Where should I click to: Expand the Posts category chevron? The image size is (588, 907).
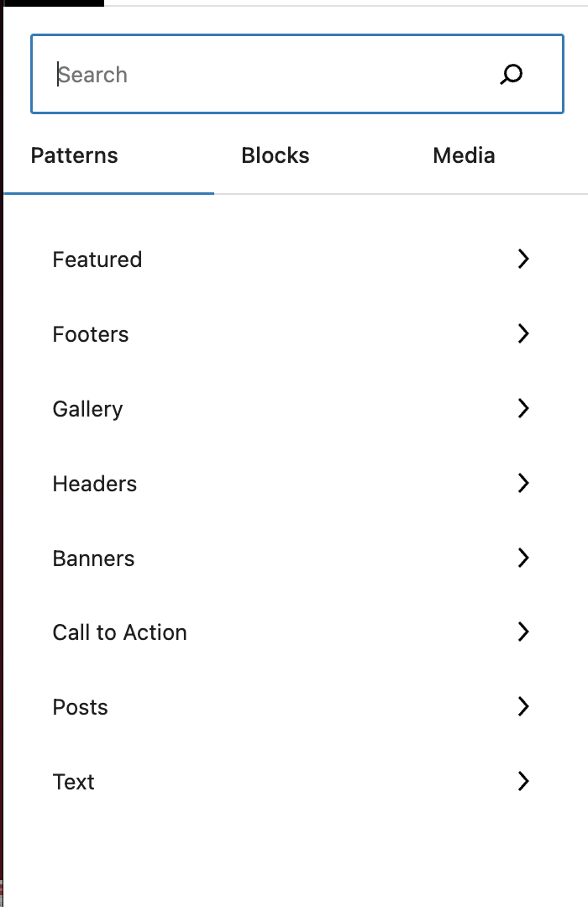(x=522, y=706)
